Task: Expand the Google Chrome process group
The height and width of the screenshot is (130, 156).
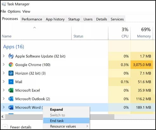Action: click(4, 65)
